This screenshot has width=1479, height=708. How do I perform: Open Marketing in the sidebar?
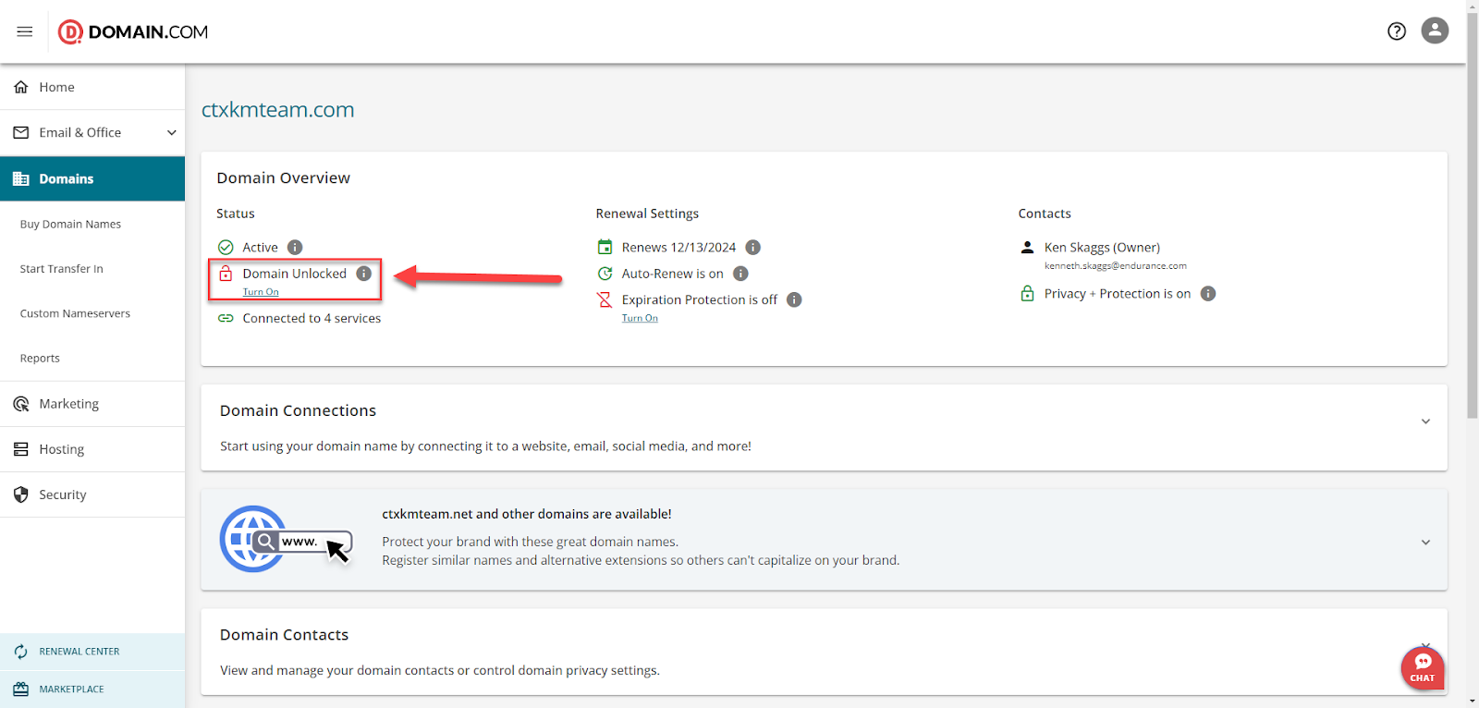92,404
